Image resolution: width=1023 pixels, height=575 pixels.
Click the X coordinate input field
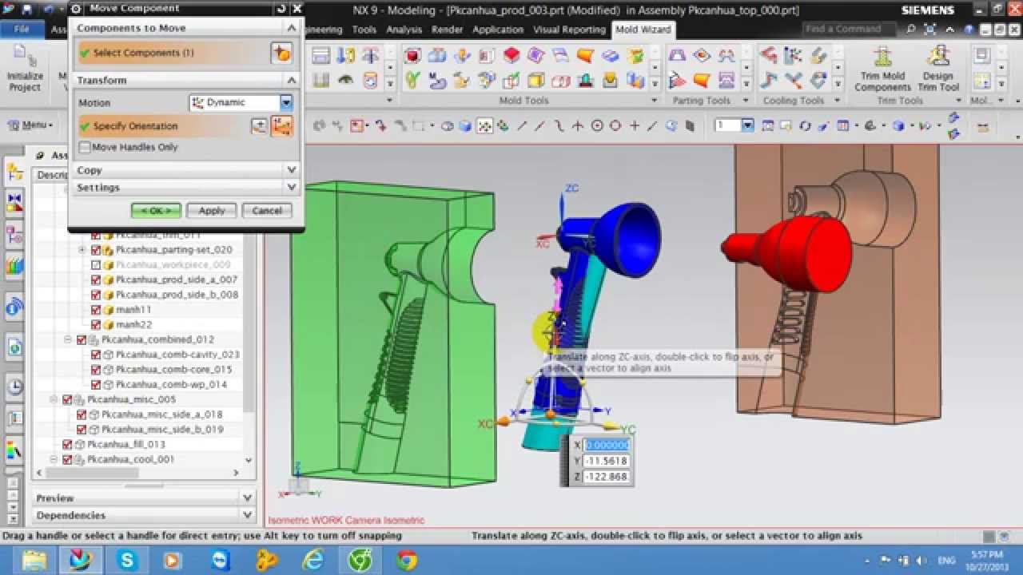click(x=607, y=445)
